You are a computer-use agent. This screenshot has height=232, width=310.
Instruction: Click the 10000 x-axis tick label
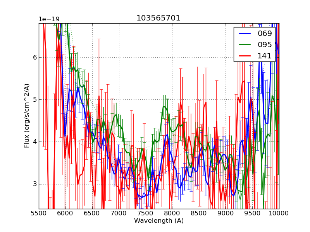click(279, 213)
